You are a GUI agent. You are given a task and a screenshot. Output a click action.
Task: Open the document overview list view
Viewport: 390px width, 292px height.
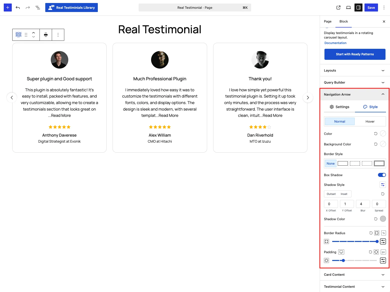38,8
